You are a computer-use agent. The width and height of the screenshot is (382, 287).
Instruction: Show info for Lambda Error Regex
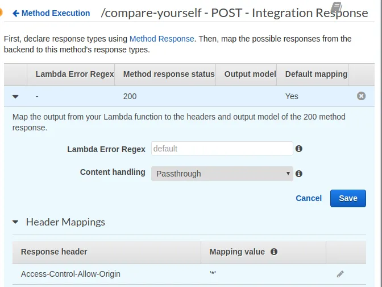(299, 149)
